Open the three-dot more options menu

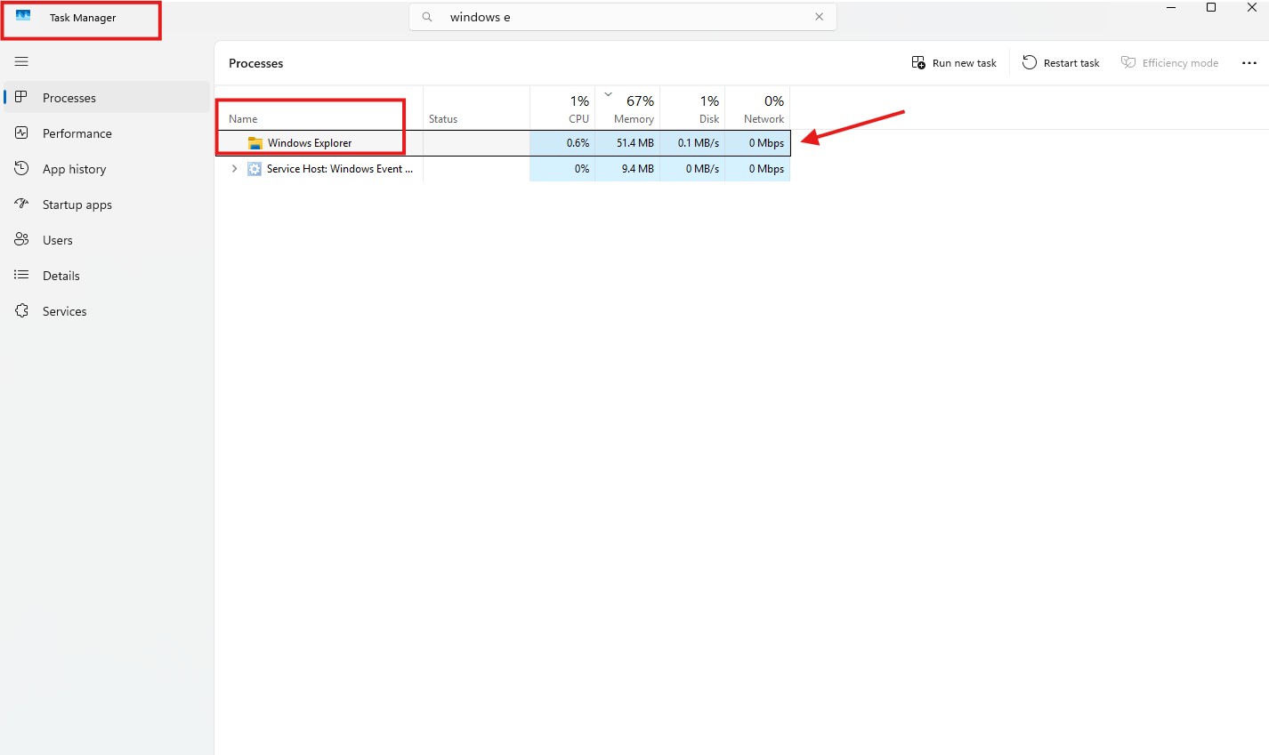(1249, 63)
